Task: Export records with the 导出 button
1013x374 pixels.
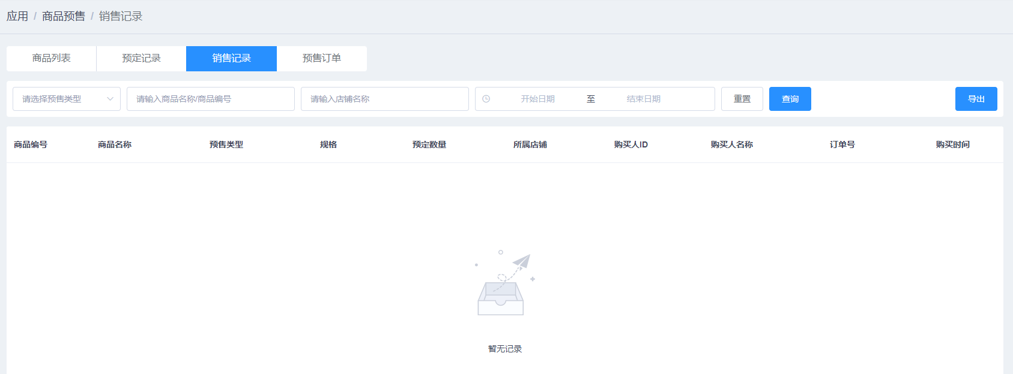Action: click(x=976, y=99)
